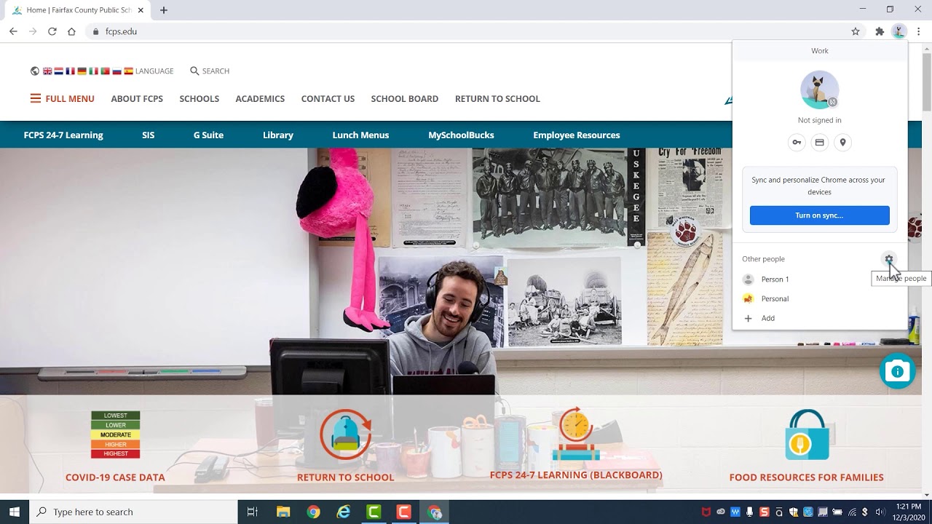Open Camtasia green icon on taskbar
Screen dimensions: 932x524
pos(374,512)
